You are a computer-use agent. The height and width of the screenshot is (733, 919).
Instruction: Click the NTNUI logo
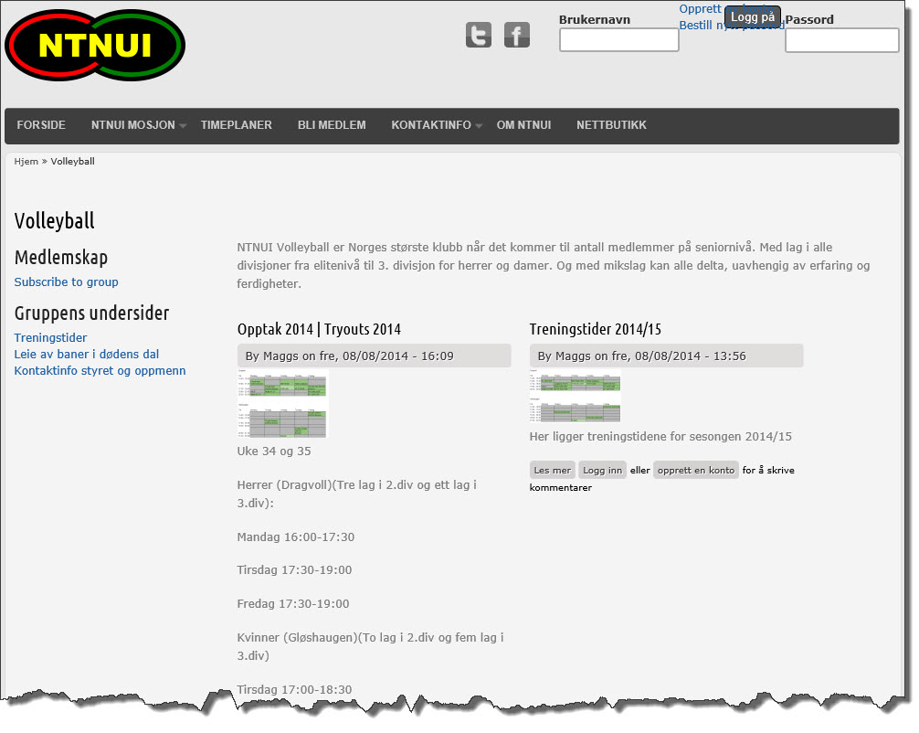coord(95,46)
